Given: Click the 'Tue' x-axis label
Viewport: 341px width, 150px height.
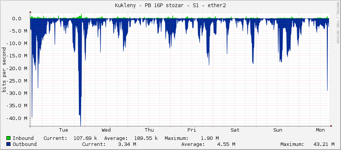Looking at the screenshot, I should (x=64, y=130).
